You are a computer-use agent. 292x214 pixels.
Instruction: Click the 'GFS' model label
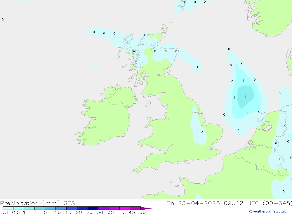pyautogui.click(x=69, y=203)
